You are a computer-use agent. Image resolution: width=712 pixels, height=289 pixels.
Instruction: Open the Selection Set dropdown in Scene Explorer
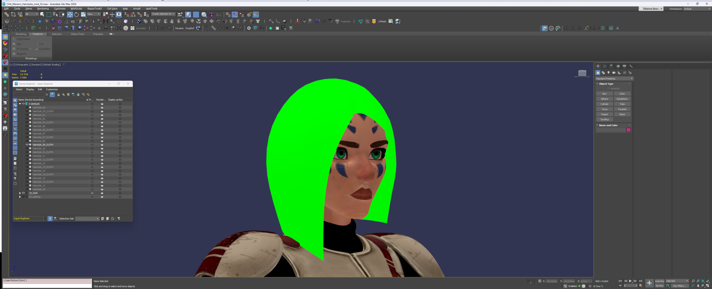coord(87,219)
